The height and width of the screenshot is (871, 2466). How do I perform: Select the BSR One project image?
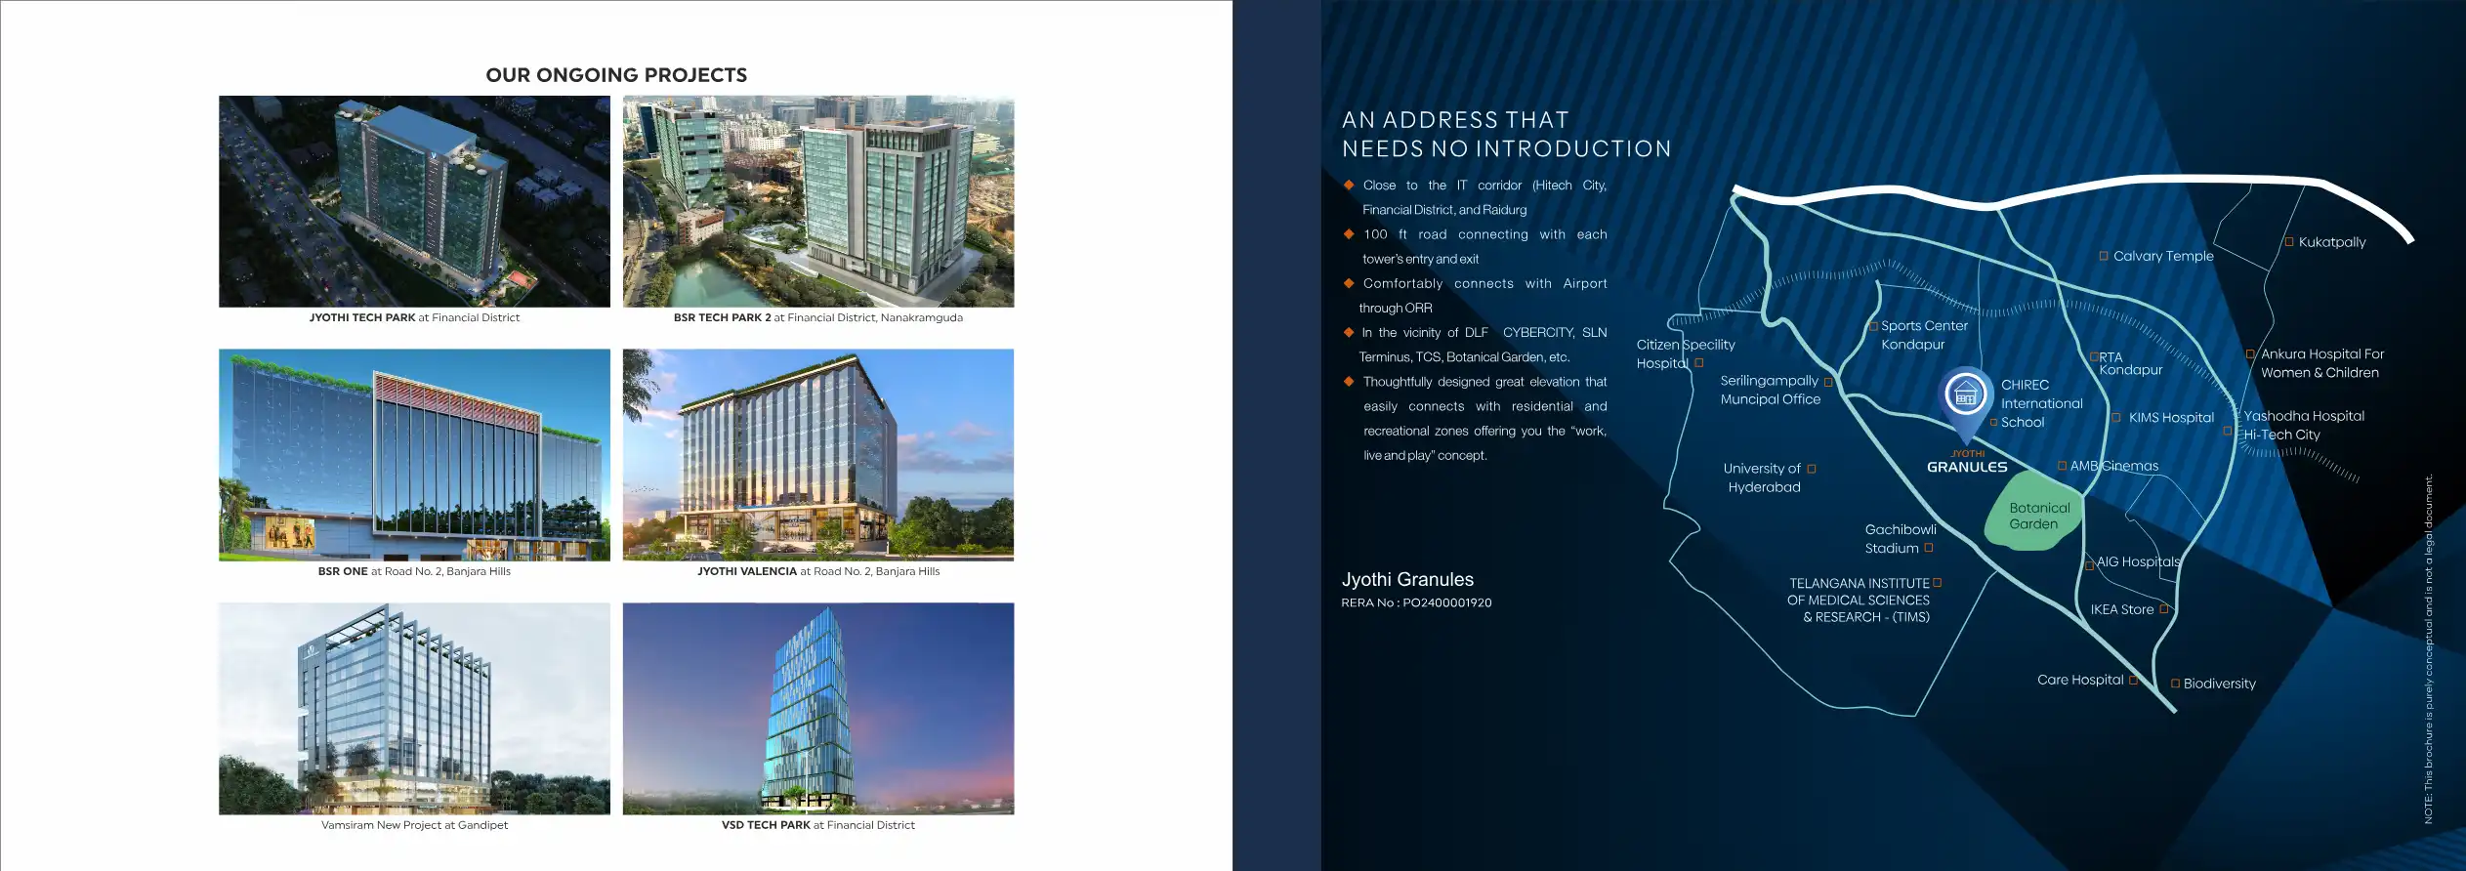[x=414, y=455]
